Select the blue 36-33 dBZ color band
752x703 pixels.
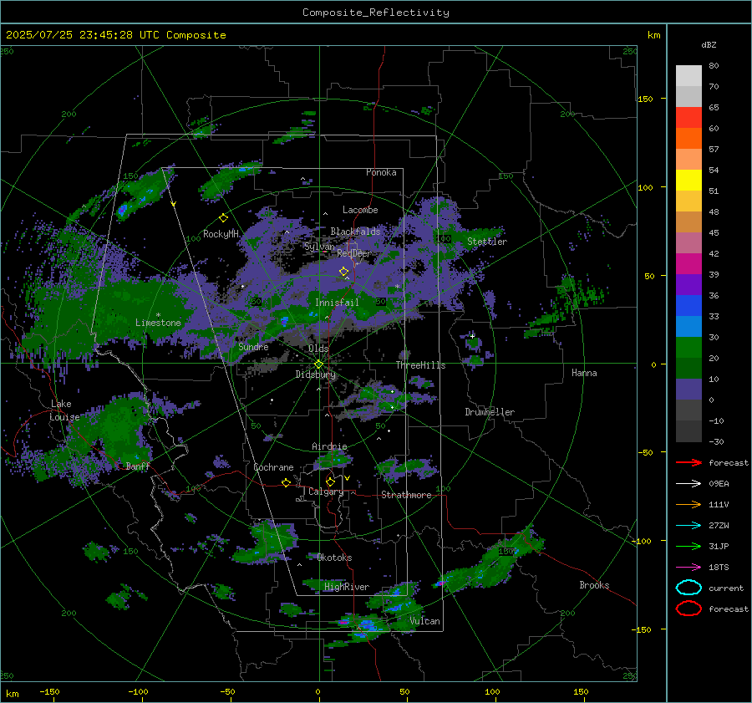(x=688, y=306)
